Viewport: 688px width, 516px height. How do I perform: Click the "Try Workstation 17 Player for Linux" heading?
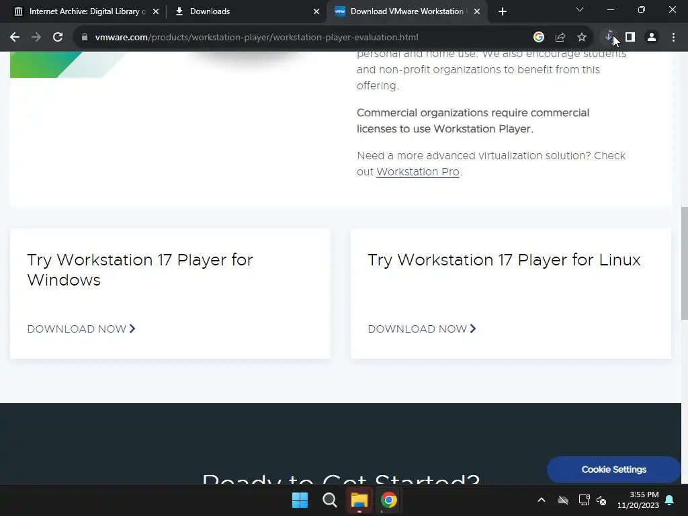pos(504,260)
